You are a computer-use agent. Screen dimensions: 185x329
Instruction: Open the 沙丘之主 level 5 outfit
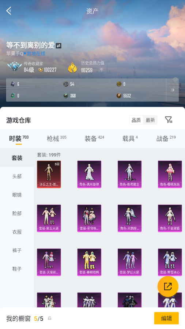49,174
